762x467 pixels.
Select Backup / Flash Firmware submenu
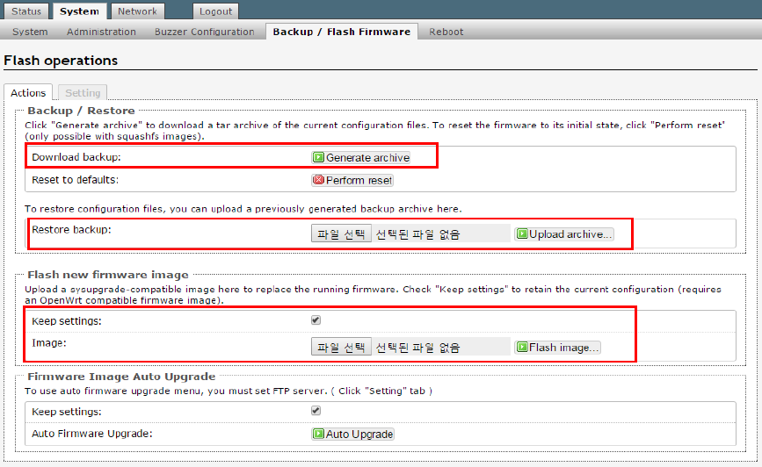342,32
